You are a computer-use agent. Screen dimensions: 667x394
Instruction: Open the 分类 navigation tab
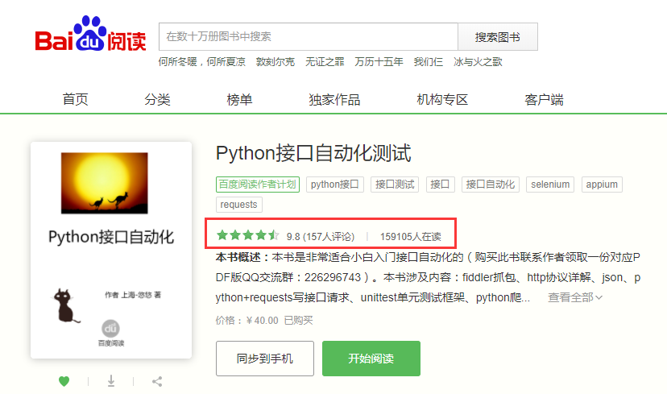pyautogui.click(x=157, y=100)
